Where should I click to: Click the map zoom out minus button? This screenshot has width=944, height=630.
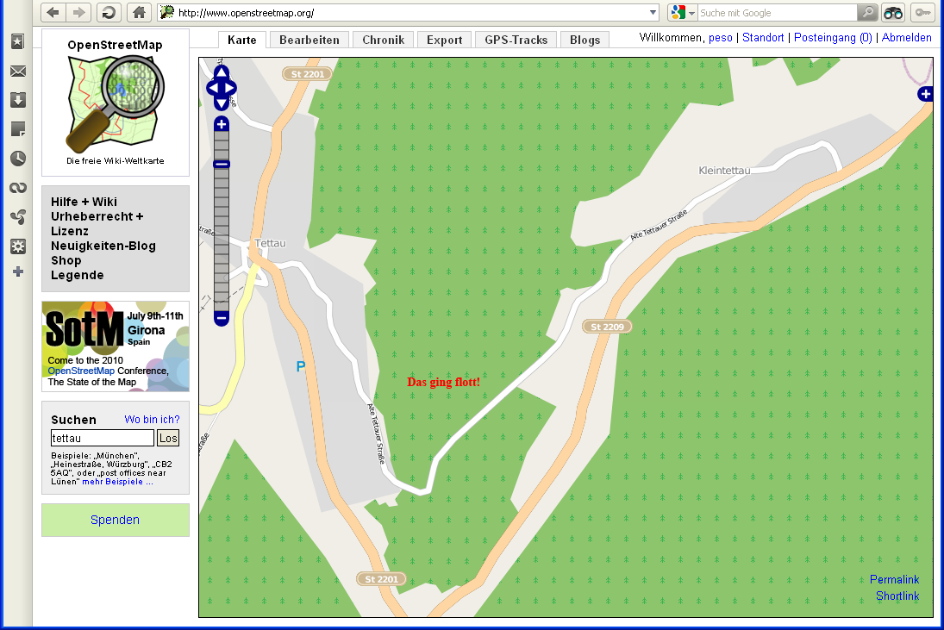[222, 318]
